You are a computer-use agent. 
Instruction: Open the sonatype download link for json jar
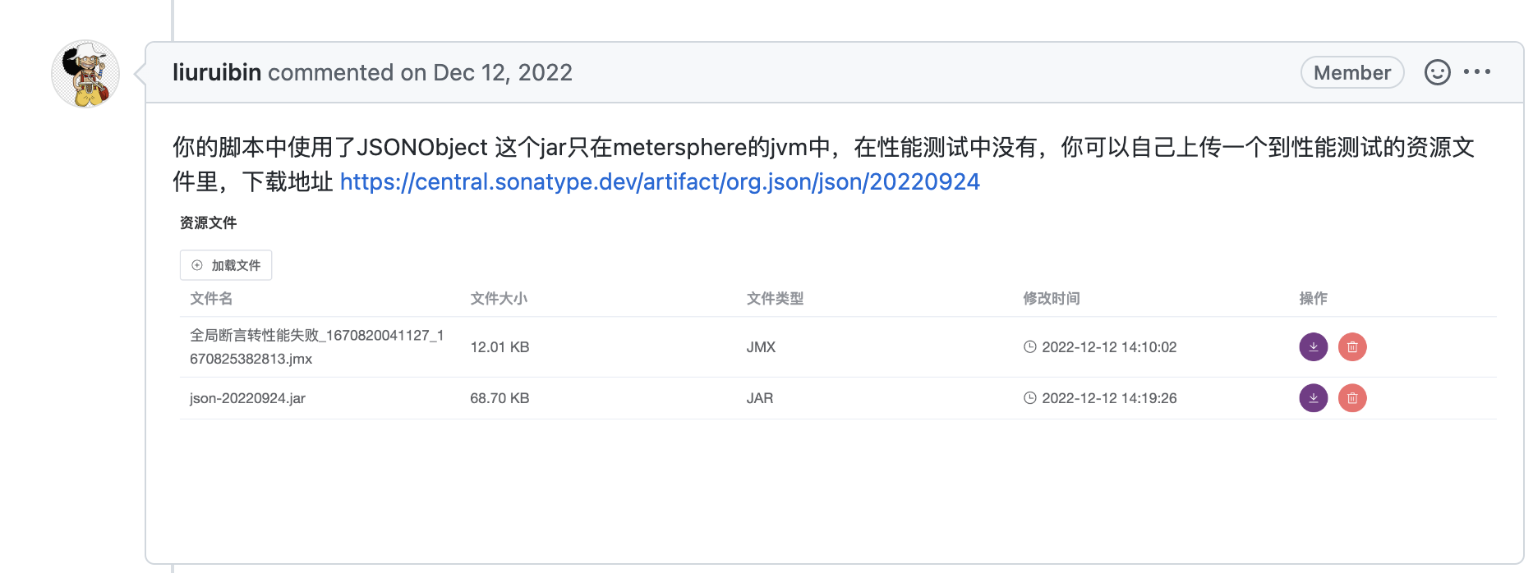click(x=659, y=181)
